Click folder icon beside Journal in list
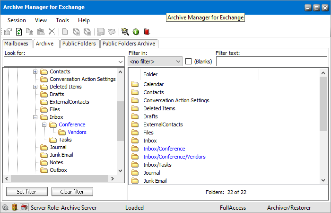Image resolution: width=331 pixels, height=213 pixels. coord(135,173)
